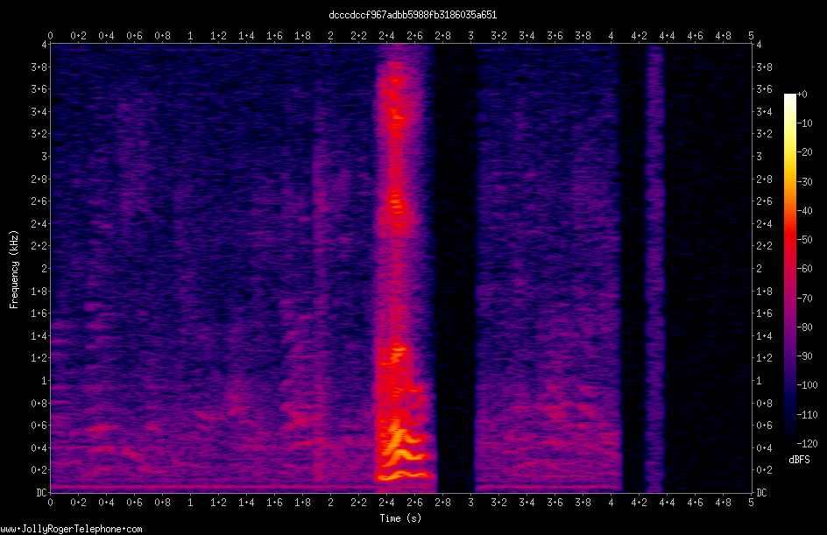Image resolution: width=827 pixels, height=535 pixels.
Task: Select 3·6 tick on the top time axis
Action: [555, 36]
